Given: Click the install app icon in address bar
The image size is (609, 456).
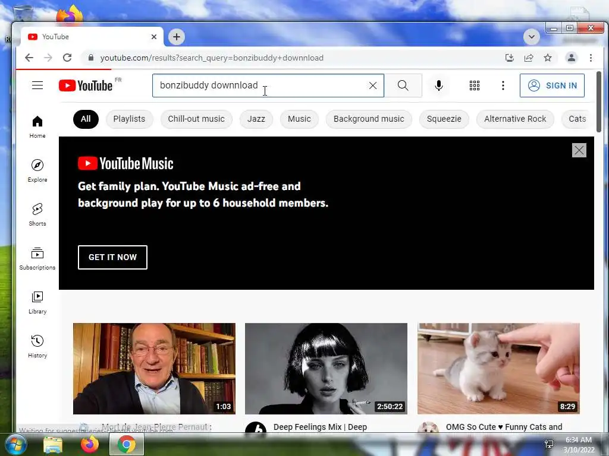Looking at the screenshot, I should coord(510,58).
